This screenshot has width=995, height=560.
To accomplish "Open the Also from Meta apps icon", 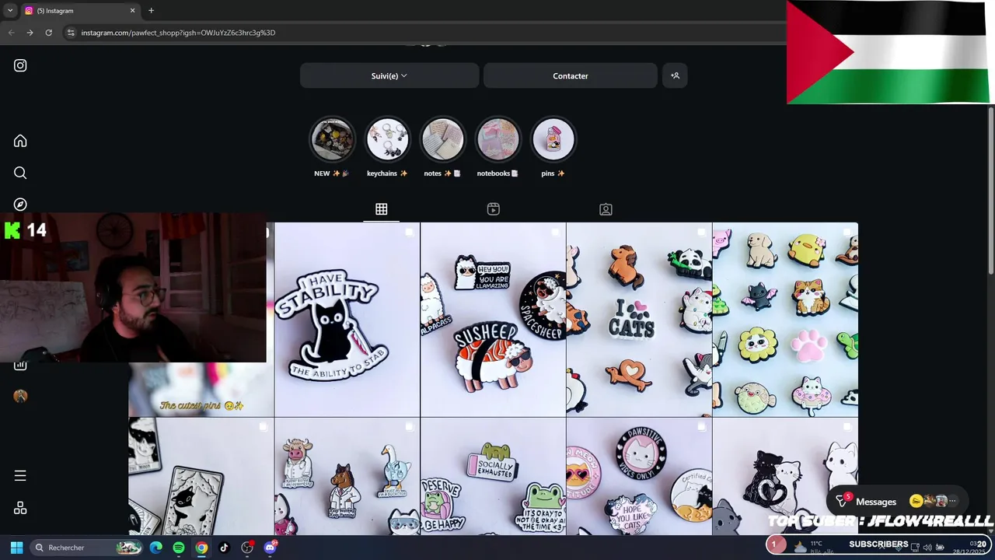I will (20, 508).
